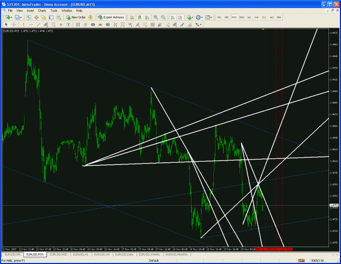341x264 pixels.
Task: Select the Cycle Lines vertical bars tool
Action: pyautogui.click(x=77, y=24)
